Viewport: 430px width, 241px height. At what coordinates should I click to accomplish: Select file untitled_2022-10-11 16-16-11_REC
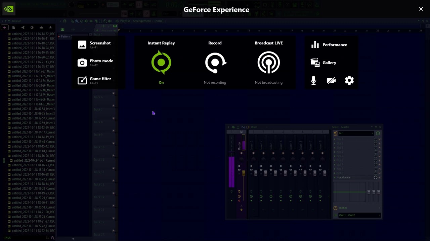[x=31, y=38]
